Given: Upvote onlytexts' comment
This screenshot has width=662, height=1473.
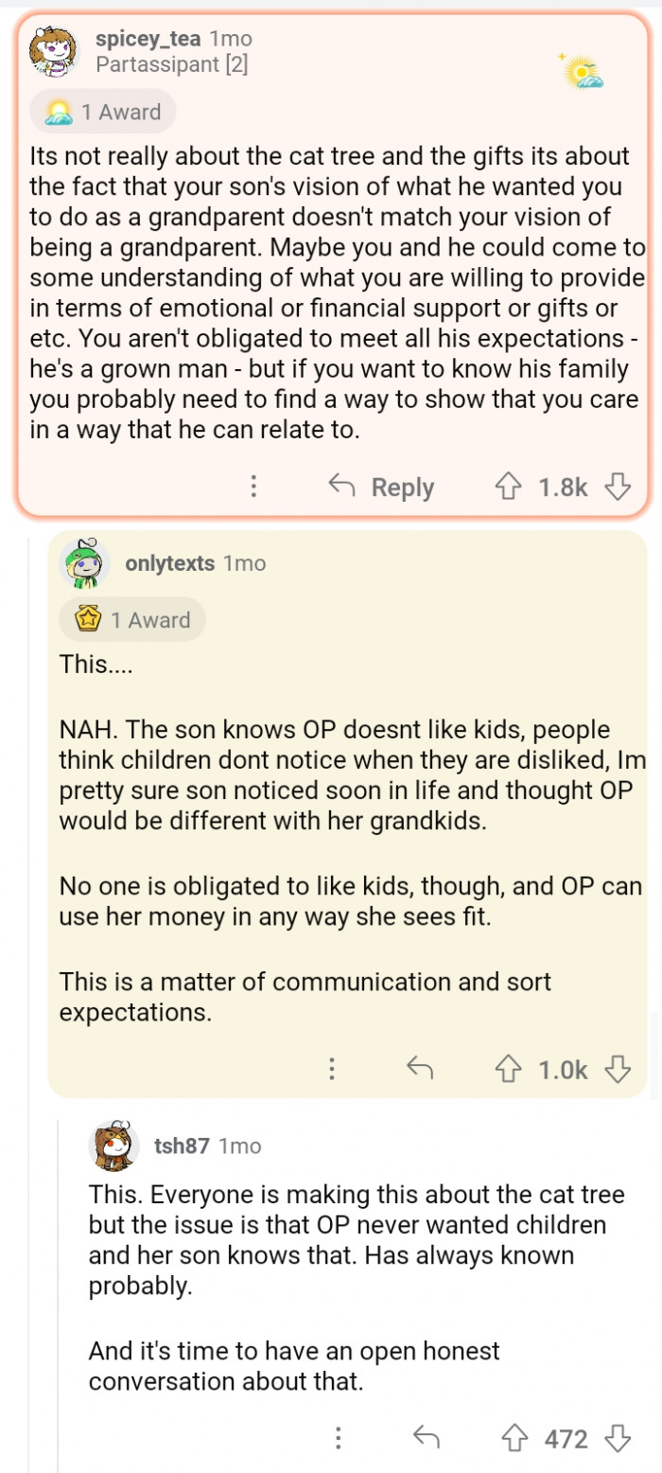Looking at the screenshot, I should pyautogui.click(x=509, y=1070).
